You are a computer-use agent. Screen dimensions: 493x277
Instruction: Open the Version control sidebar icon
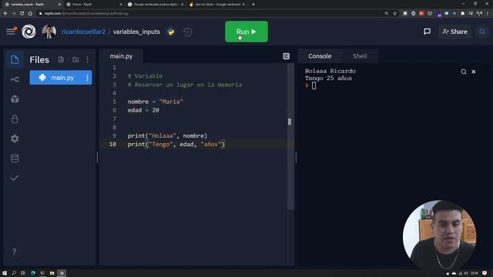15,79
